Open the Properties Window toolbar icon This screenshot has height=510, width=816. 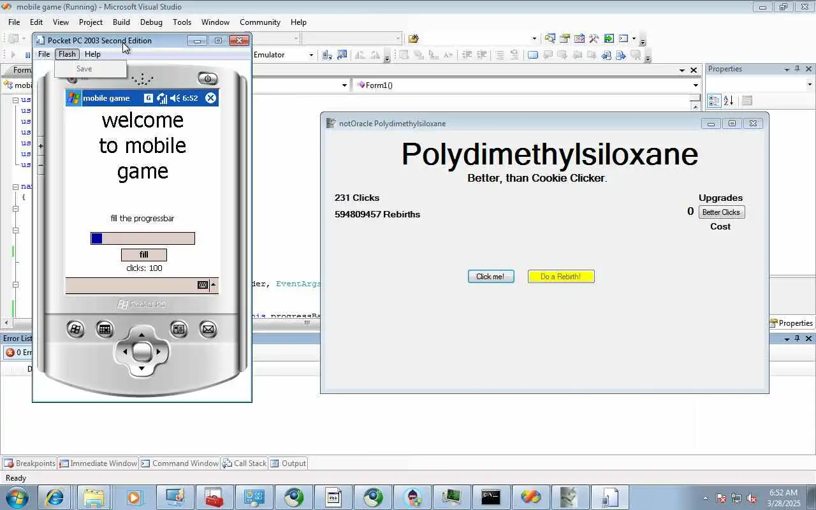pos(564,38)
